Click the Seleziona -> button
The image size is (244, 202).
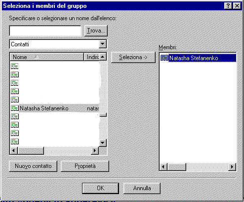tap(133, 57)
